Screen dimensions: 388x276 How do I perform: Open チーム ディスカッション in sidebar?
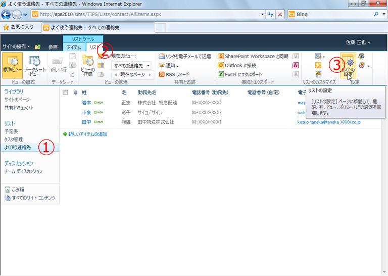(23, 171)
